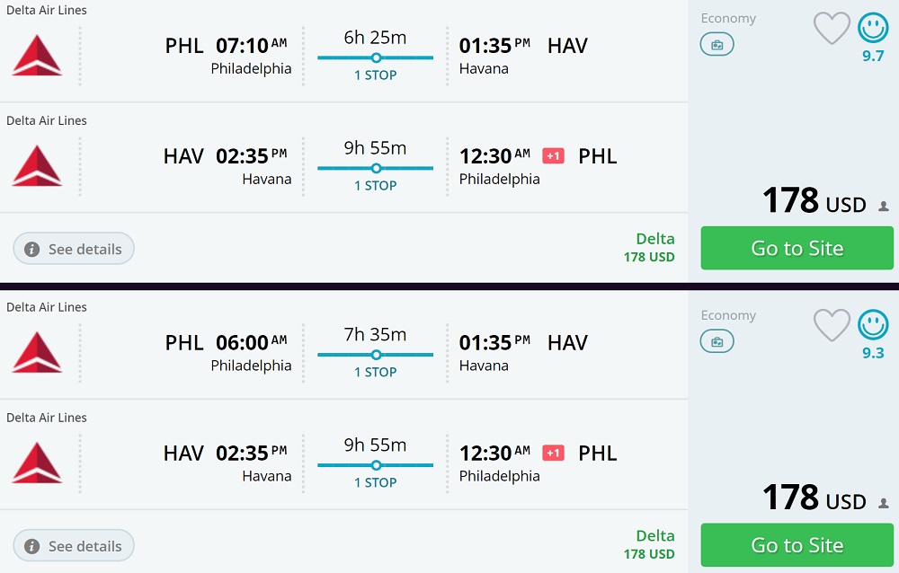Click the baggage icon under first Economy label
The height and width of the screenshot is (573, 899).
click(717, 44)
